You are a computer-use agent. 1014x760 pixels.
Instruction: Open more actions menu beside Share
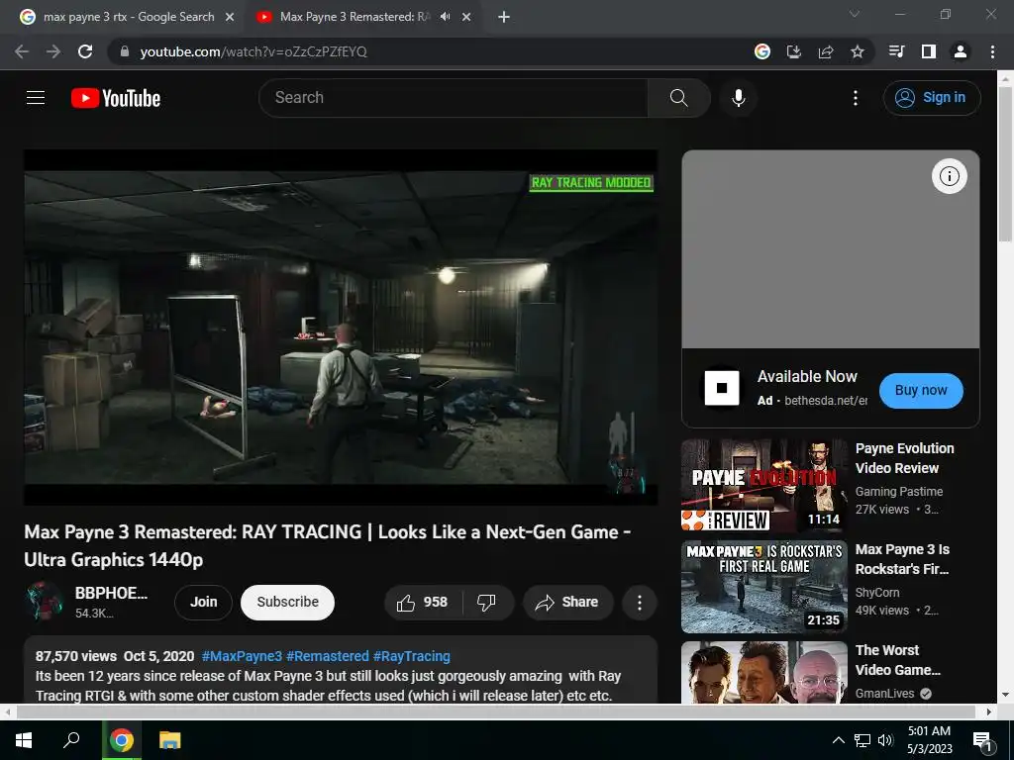[639, 603]
